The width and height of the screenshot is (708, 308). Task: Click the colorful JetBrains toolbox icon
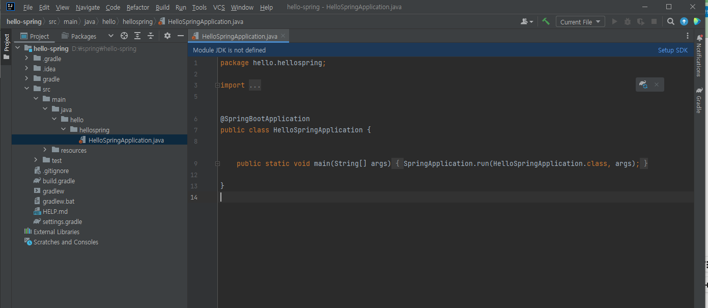pyautogui.click(x=697, y=22)
